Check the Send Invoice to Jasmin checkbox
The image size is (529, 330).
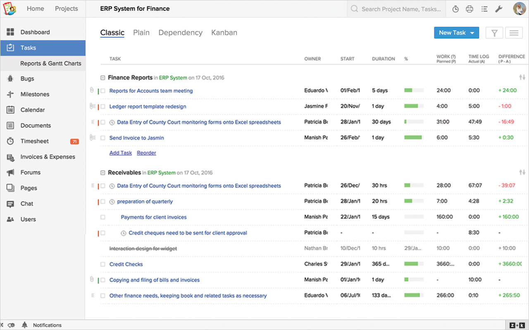pos(103,138)
